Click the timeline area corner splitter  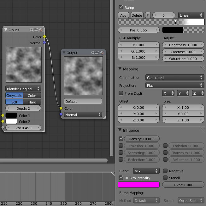pyautogui.click(x=113, y=174)
